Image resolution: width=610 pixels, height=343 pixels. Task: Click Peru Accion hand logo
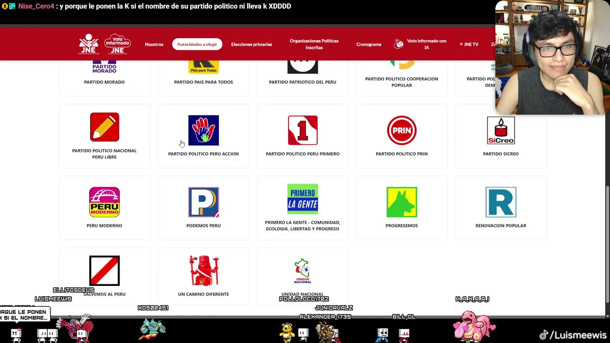point(203,130)
